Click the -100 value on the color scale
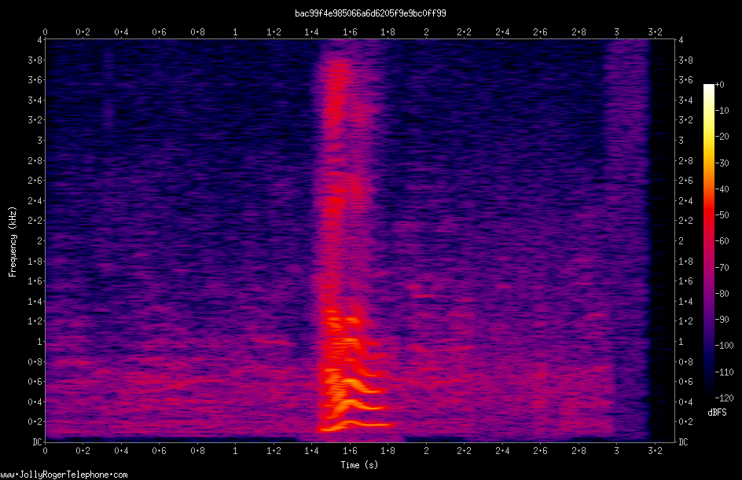Screen dimensions: 742x480 click(x=724, y=346)
